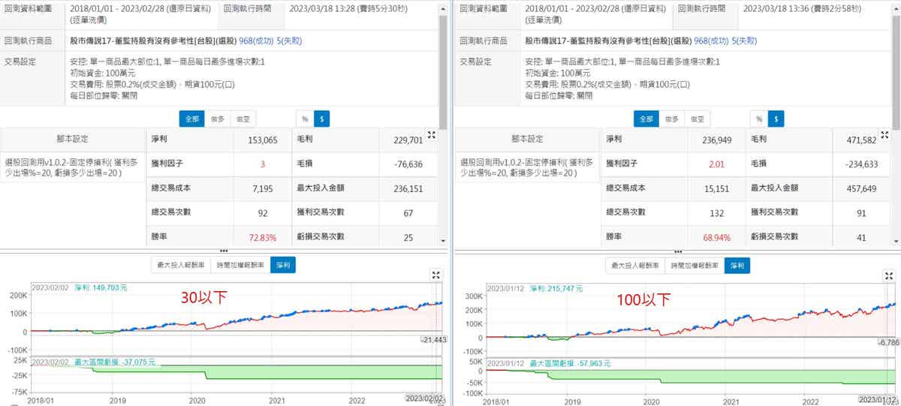Image resolution: width=901 pixels, height=406 pixels.
Task: Select the 做空 filter in right panel
Action: pyautogui.click(x=697, y=119)
